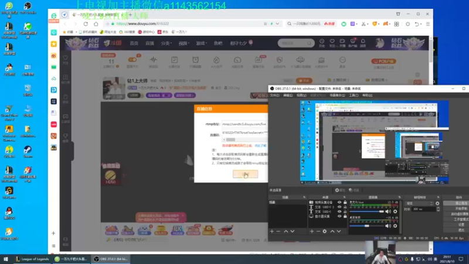Open mic/aux audio settings gear in mixer
The image size is (469, 264).
click(x=395, y=212)
